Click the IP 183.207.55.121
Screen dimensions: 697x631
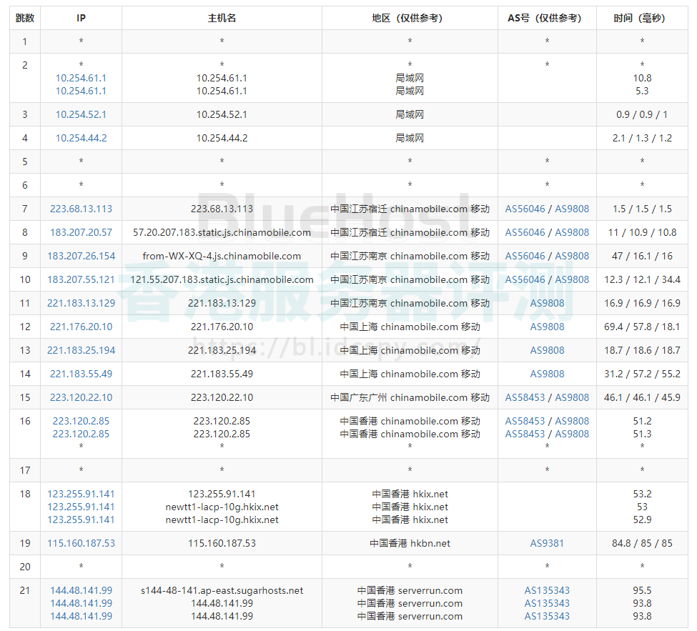pyautogui.click(x=81, y=279)
